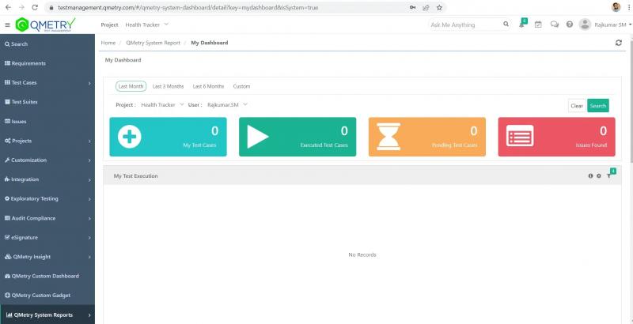Expand the QMetry System Reports section
Image resolution: width=633 pixels, height=324 pixels.
[x=47, y=315]
